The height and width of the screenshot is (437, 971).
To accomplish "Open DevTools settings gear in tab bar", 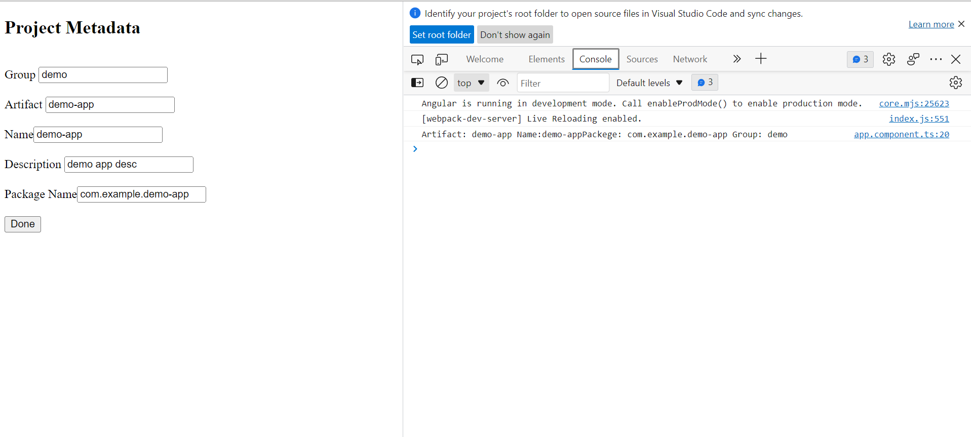I will [x=889, y=59].
